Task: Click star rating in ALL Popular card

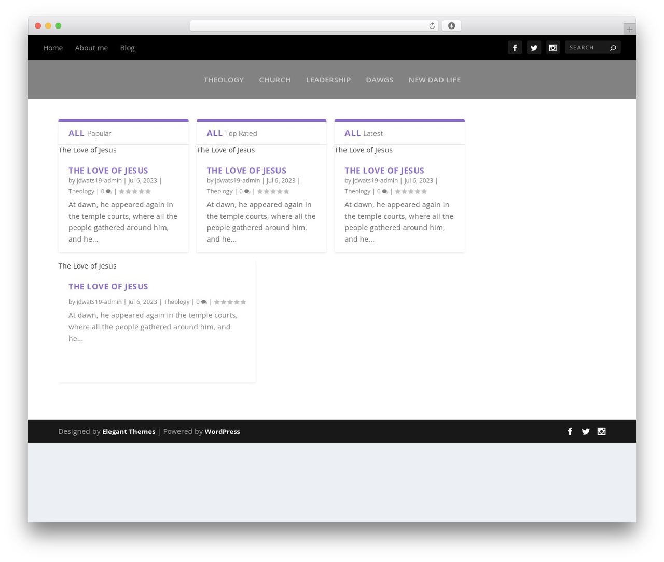Action: click(x=135, y=192)
